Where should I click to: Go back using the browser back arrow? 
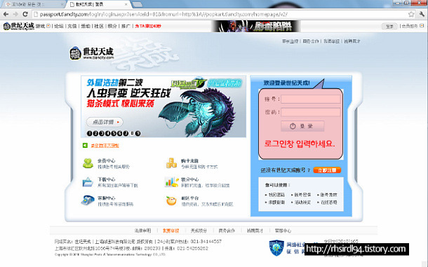[x=6, y=14]
